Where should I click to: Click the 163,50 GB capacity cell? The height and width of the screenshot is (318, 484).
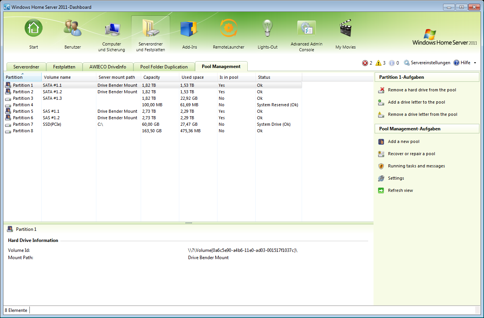[x=152, y=131]
